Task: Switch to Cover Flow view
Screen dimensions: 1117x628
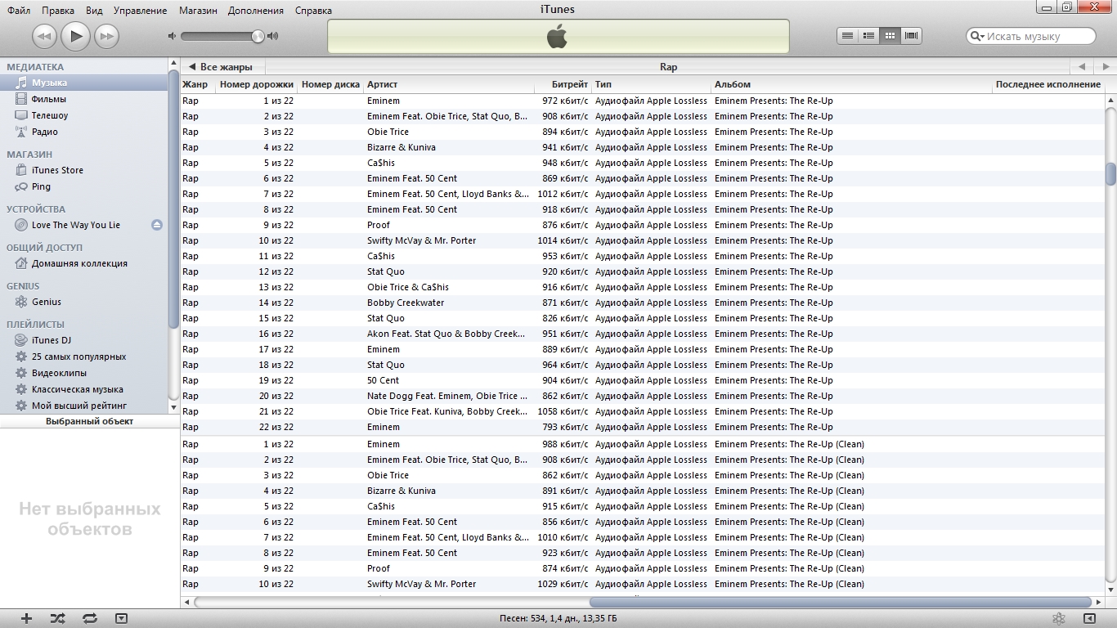Action: (x=911, y=36)
